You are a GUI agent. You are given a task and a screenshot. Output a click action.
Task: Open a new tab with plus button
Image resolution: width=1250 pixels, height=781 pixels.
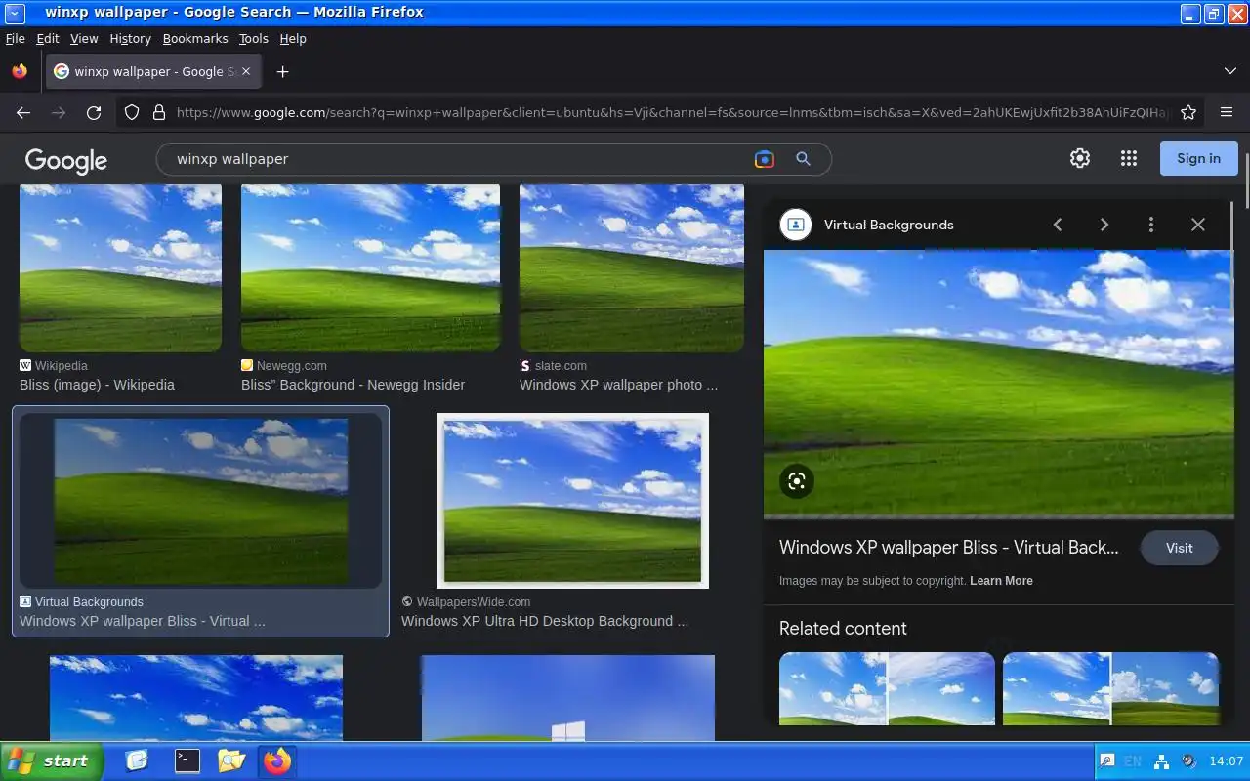282,71
